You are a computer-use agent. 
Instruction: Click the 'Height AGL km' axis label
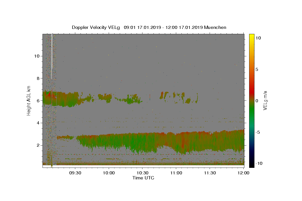click(x=29, y=100)
